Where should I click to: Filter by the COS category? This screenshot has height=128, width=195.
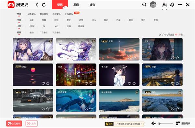[94, 20]
